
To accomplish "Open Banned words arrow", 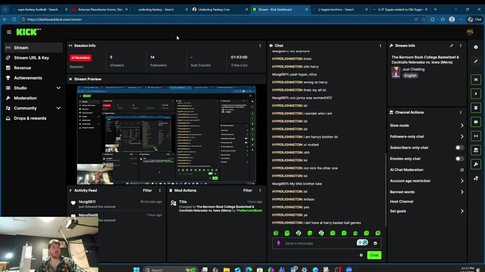I will point(462,192).
